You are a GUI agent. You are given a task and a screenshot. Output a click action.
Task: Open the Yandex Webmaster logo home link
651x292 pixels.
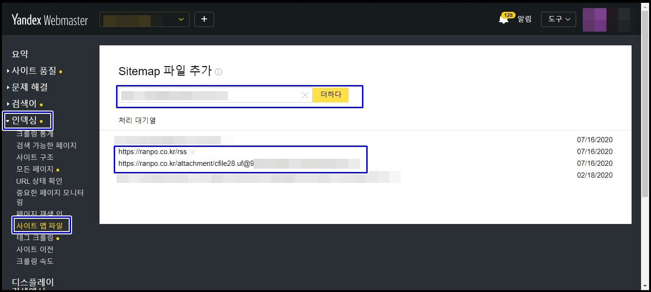pos(50,20)
